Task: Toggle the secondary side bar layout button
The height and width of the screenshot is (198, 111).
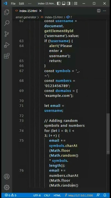Action: tap(69, 4)
